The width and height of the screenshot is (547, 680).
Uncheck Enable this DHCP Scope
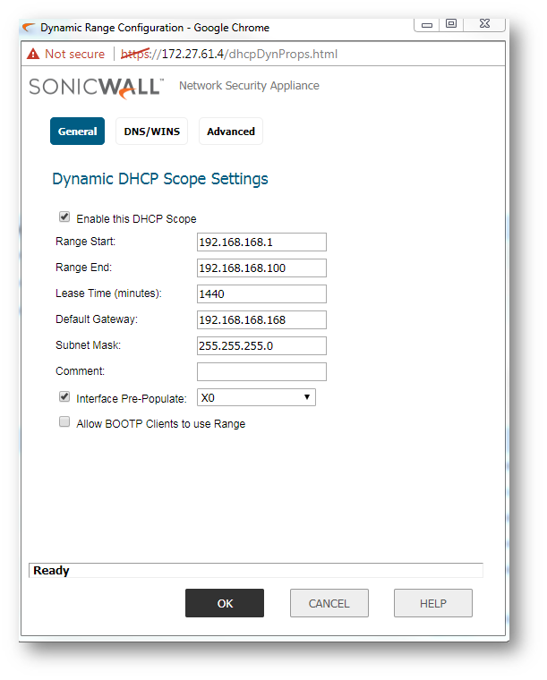(x=64, y=217)
